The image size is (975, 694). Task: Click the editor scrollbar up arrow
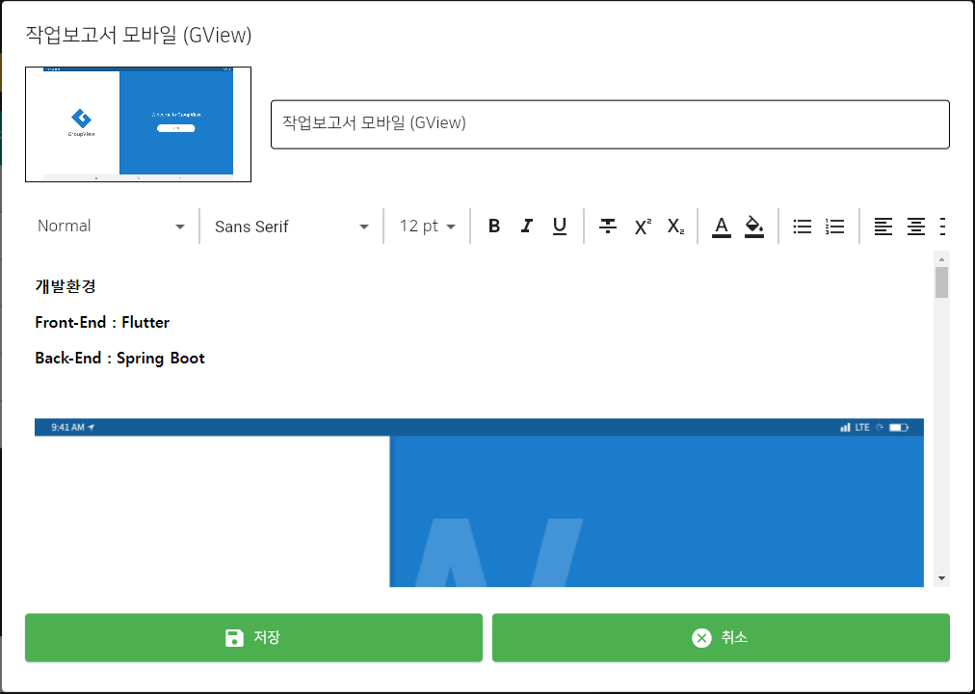point(941,258)
